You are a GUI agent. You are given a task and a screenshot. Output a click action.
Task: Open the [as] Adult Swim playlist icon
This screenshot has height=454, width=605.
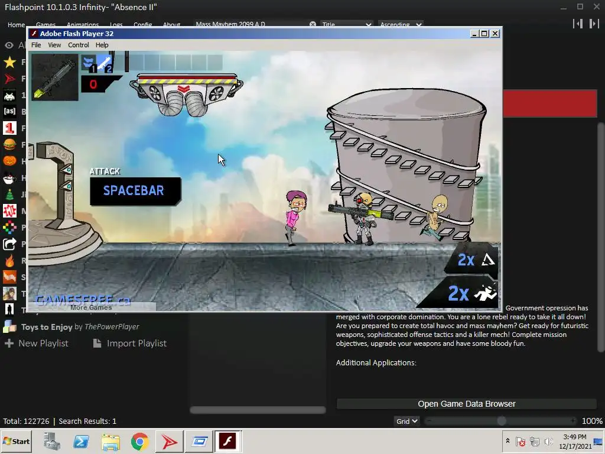(9, 112)
